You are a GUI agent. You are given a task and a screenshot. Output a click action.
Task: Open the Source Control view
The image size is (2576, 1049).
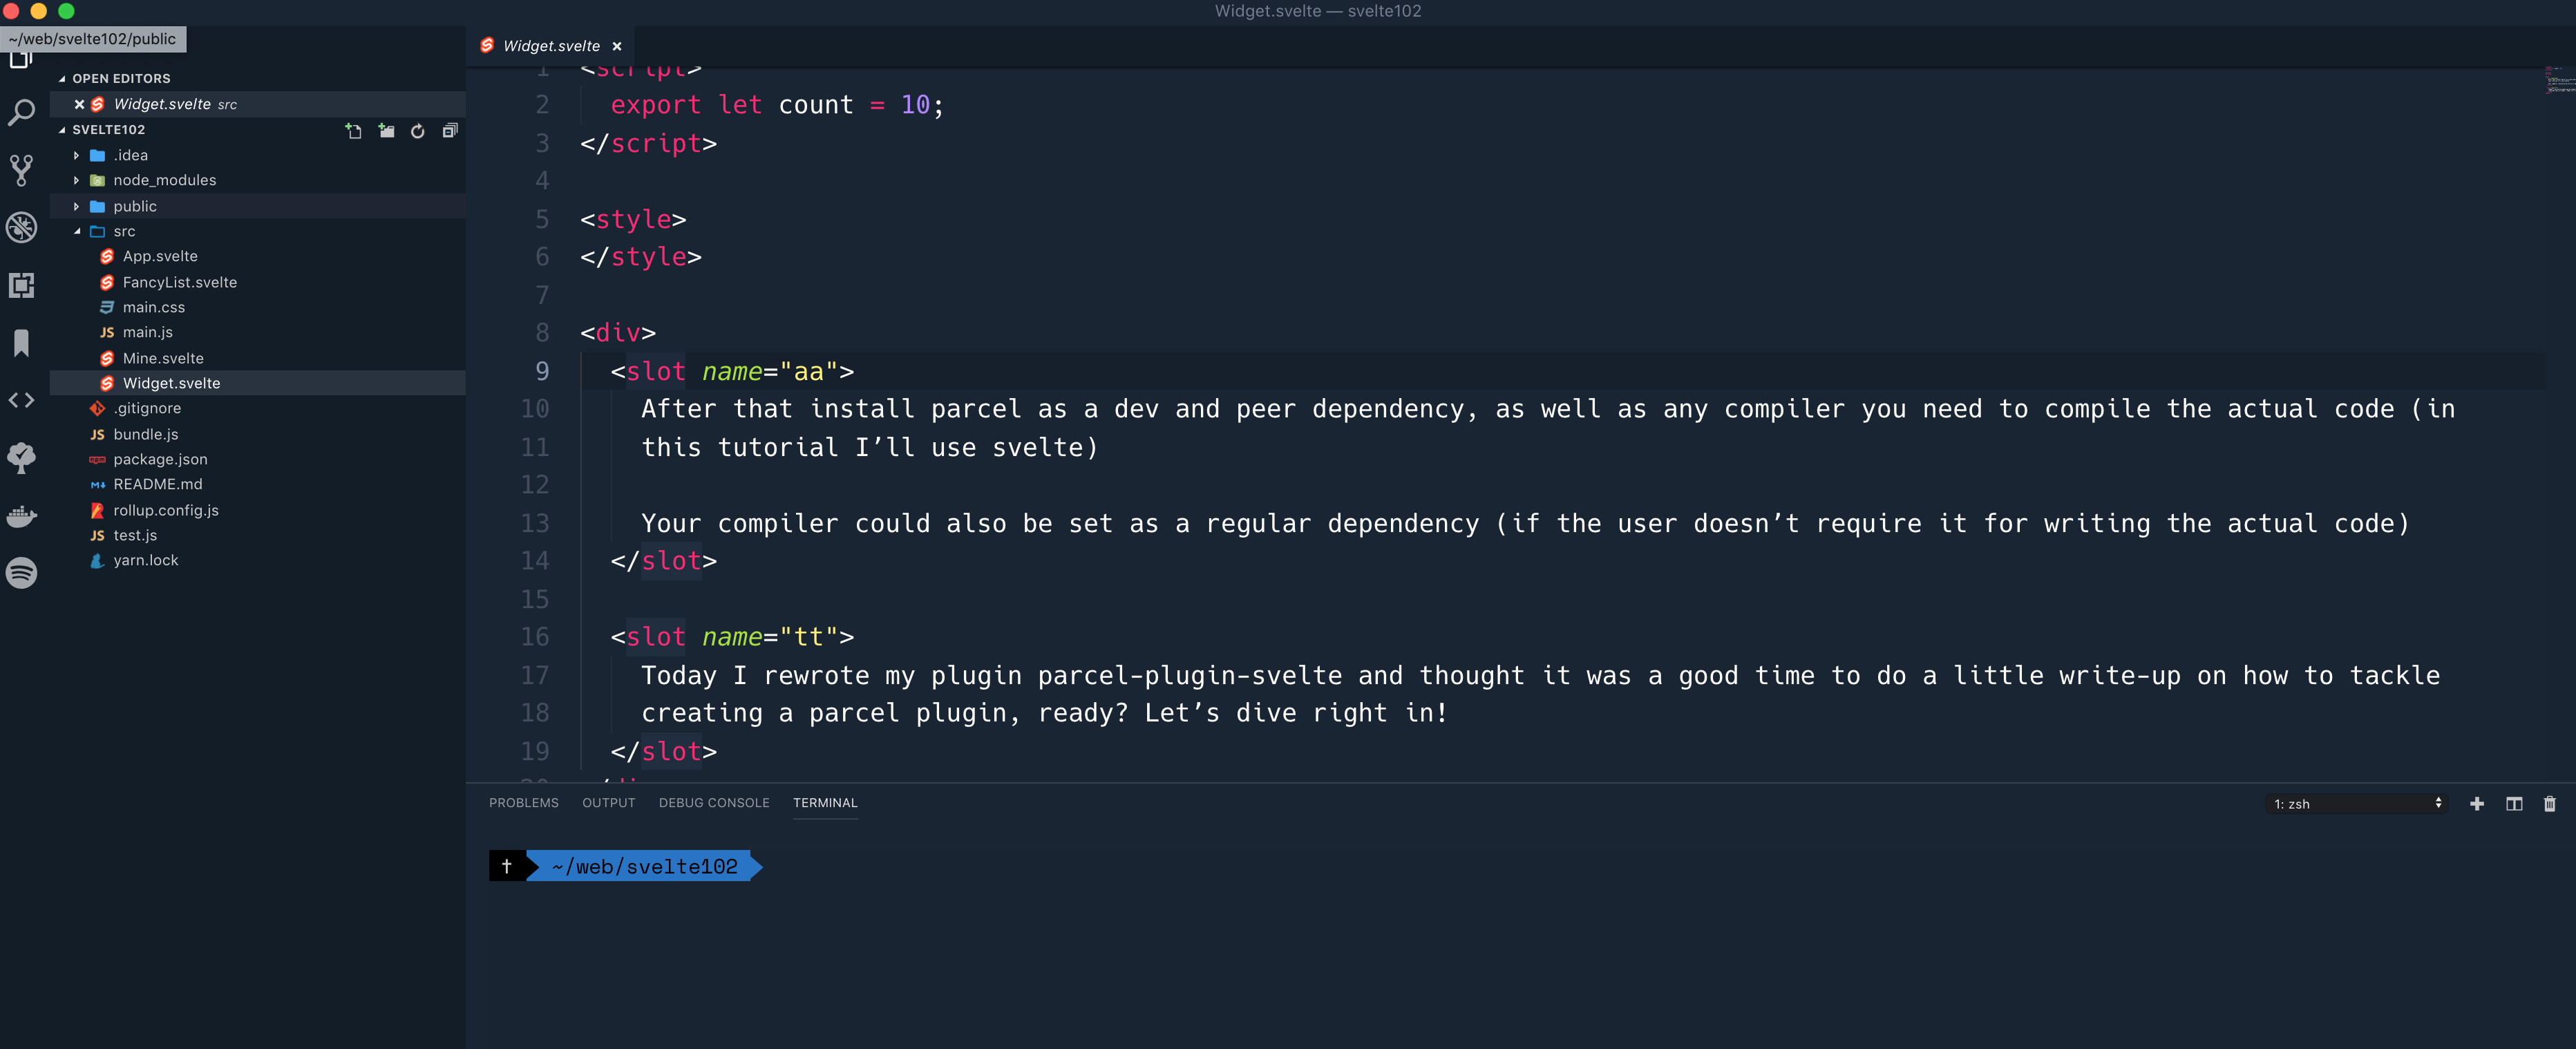(21, 169)
